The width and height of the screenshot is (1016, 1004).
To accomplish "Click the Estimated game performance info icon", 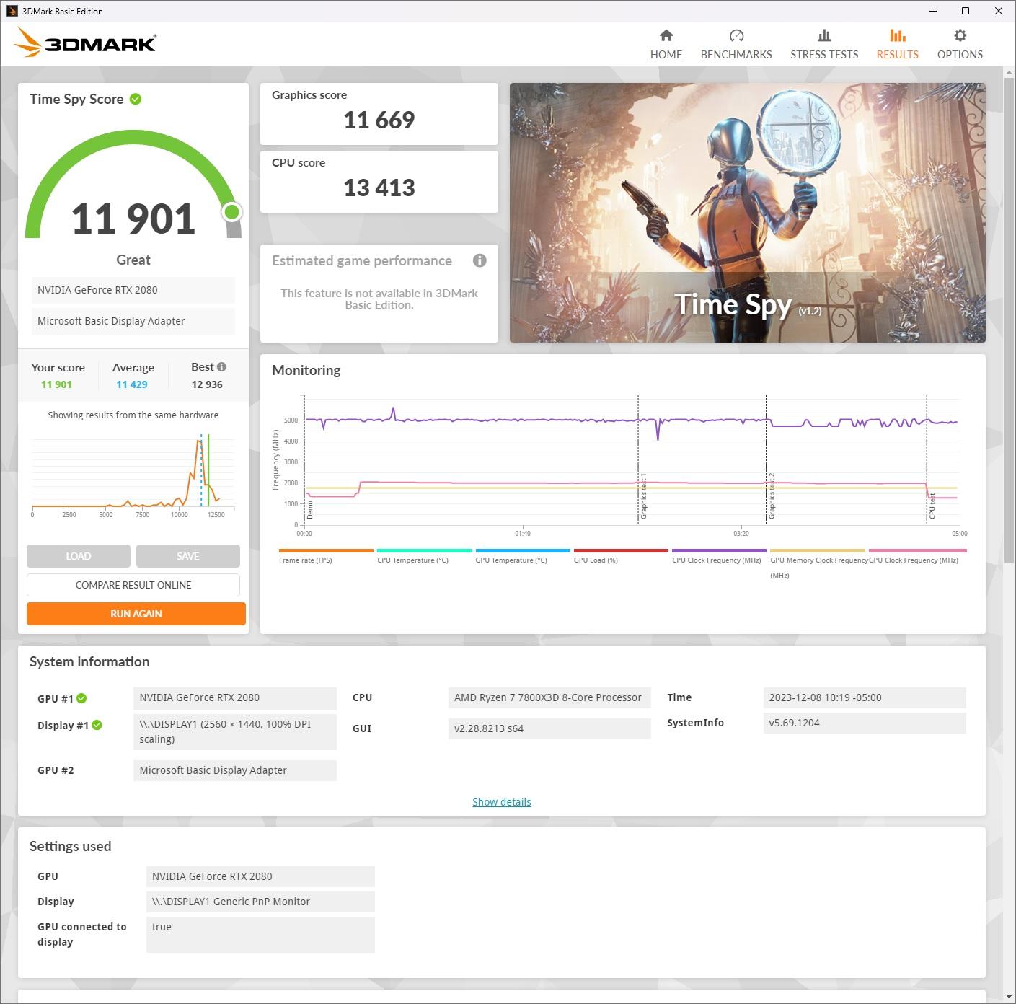I will click(480, 260).
